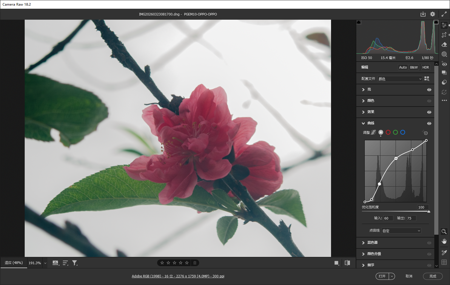Select the Edit sliders tool icon
This screenshot has height=285, width=450.
444,25
